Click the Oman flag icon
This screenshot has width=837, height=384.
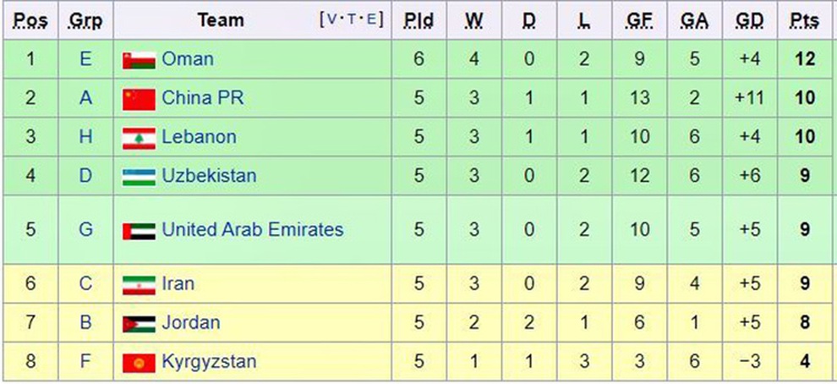(139, 60)
